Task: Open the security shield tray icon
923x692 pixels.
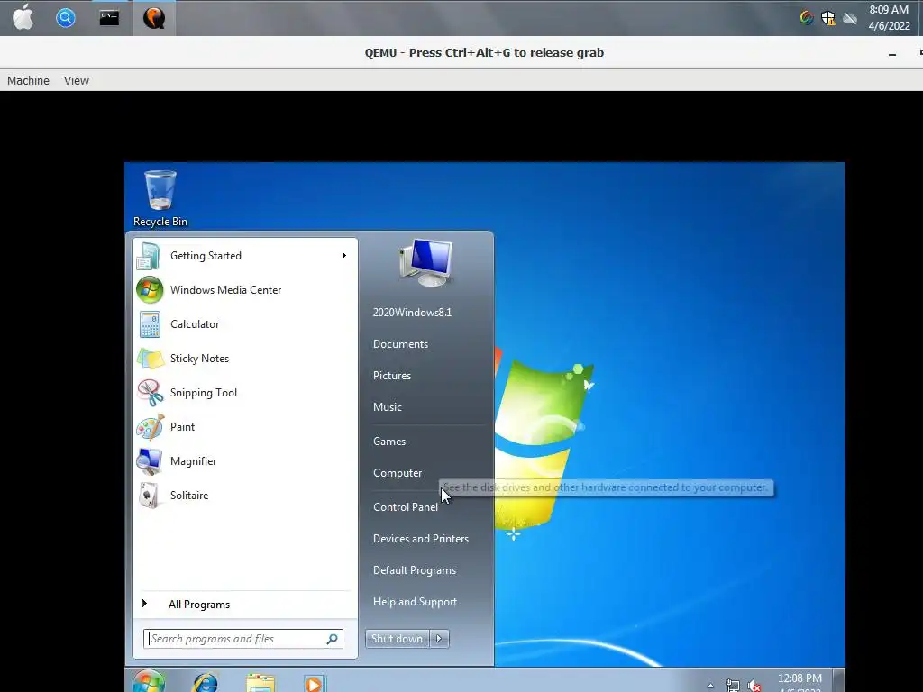Action: point(828,18)
